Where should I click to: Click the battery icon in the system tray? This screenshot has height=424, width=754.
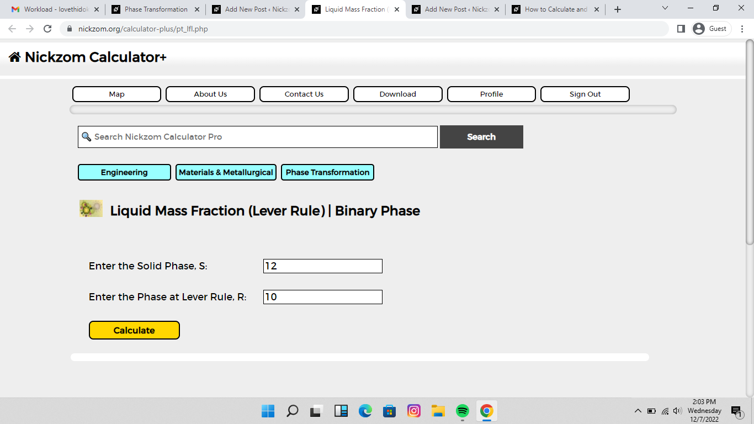tap(651, 411)
